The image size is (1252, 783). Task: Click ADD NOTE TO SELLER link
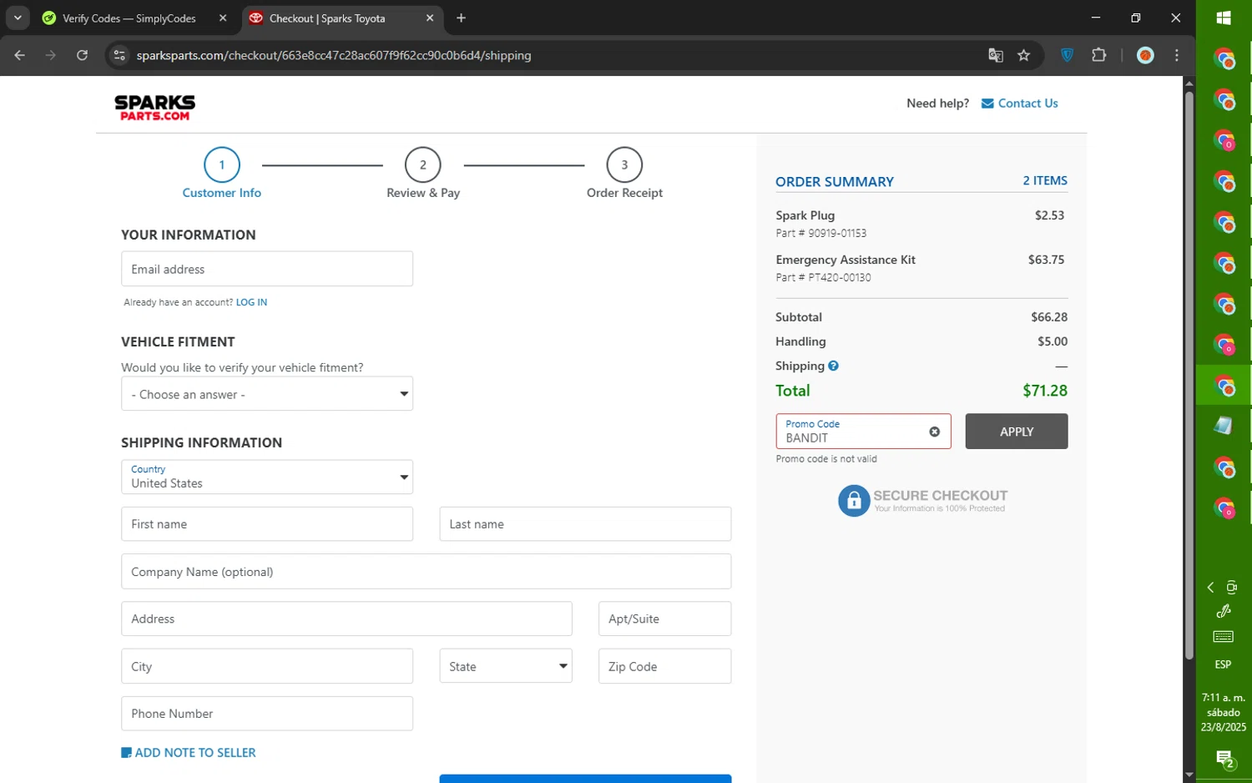(x=195, y=753)
